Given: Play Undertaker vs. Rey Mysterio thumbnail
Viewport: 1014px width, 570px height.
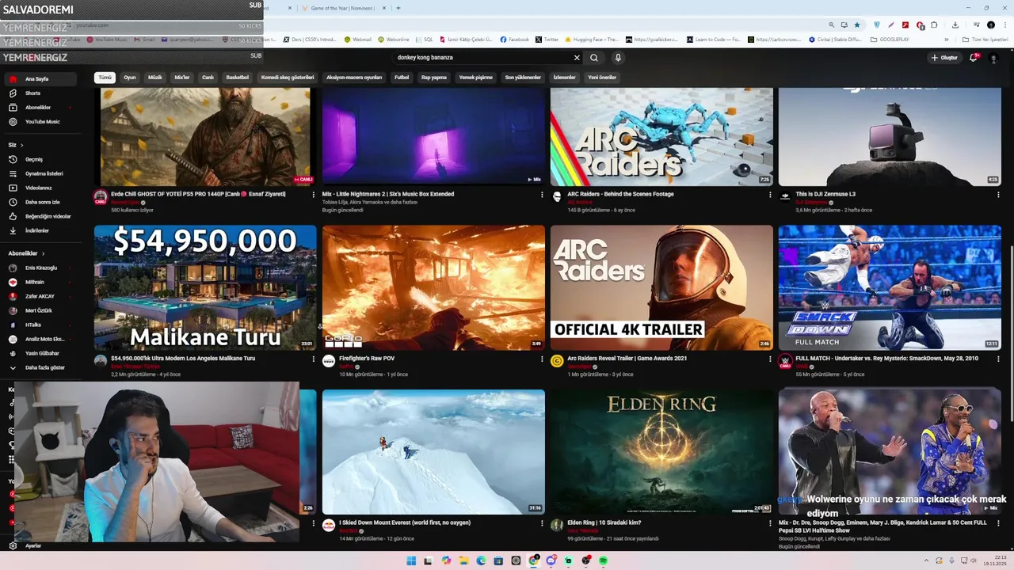Looking at the screenshot, I should [x=890, y=287].
